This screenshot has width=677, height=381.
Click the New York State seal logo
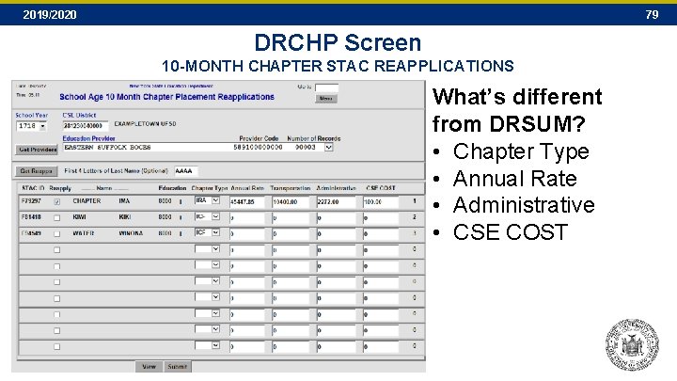tap(632, 344)
